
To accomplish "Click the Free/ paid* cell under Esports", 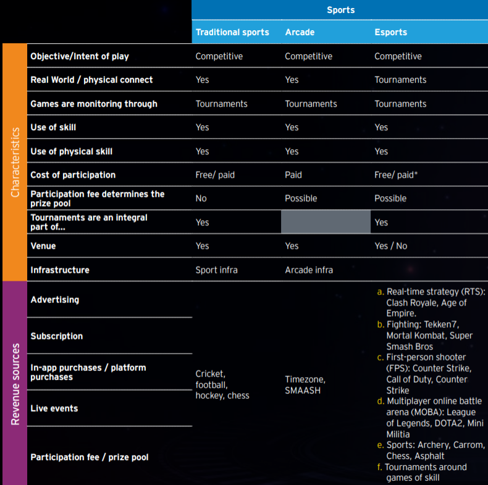I will pos(396,175).
